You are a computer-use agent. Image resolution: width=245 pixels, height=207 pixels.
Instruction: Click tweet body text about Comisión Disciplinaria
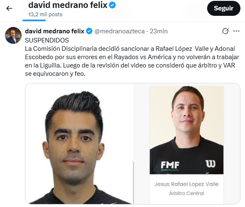[132, 61]
